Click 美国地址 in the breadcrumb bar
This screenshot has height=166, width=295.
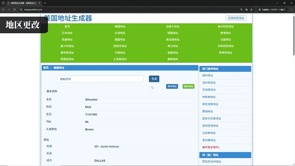tap(59, 68)
